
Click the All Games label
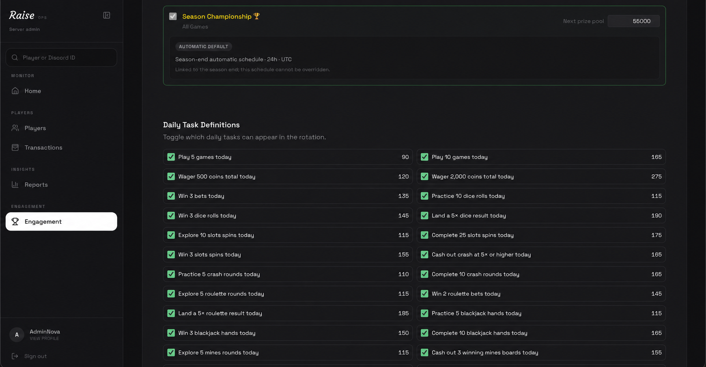(x=195, y=27)
